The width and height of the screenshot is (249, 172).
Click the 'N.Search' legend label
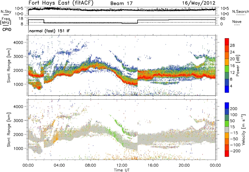click(240, 11)
